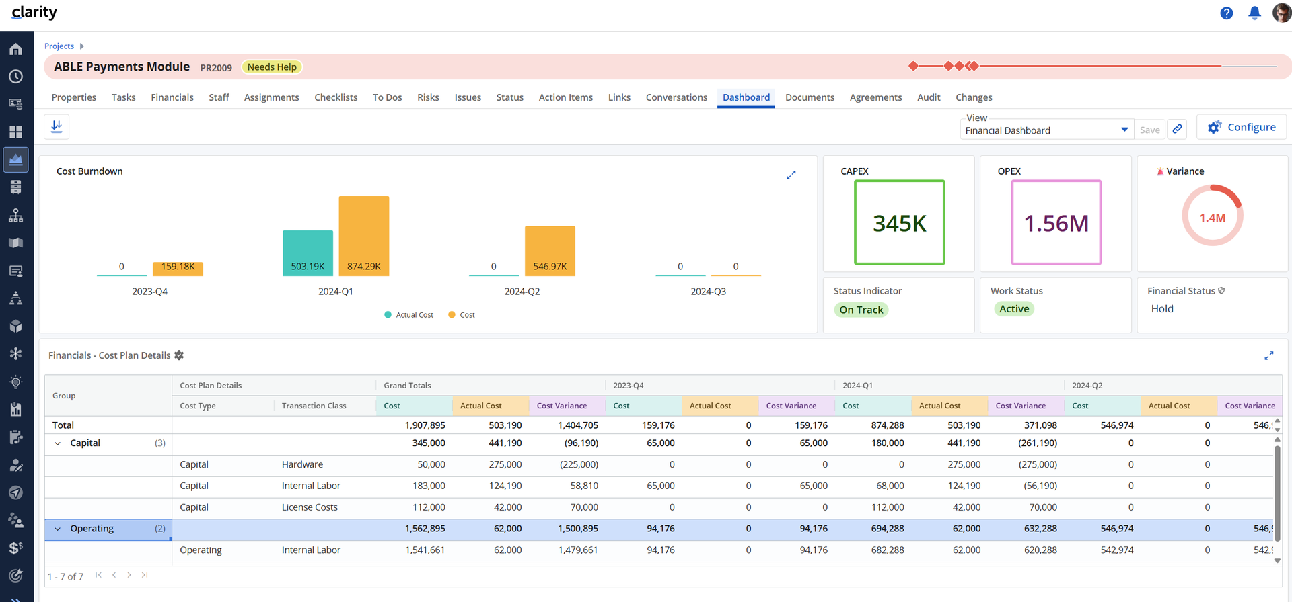Screen dimensions: 1292x602
Task: Click the Configure button
Action: click(1242, 127)
